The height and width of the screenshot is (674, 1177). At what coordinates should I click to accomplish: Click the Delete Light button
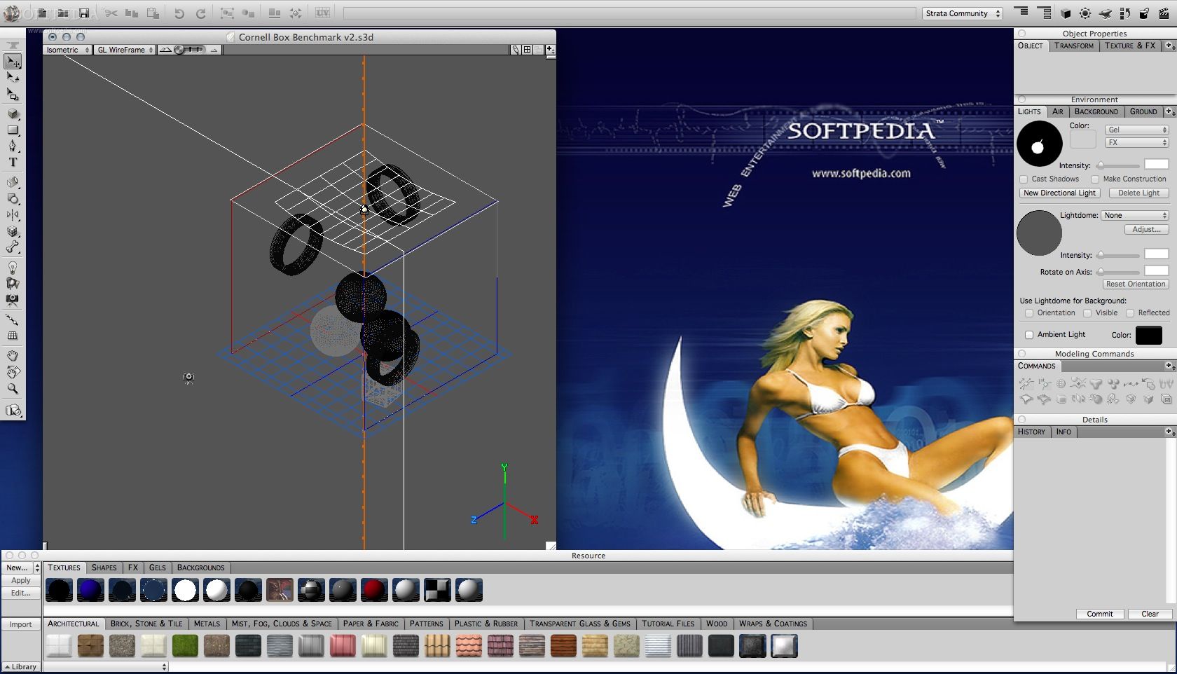pos(1138,193)
